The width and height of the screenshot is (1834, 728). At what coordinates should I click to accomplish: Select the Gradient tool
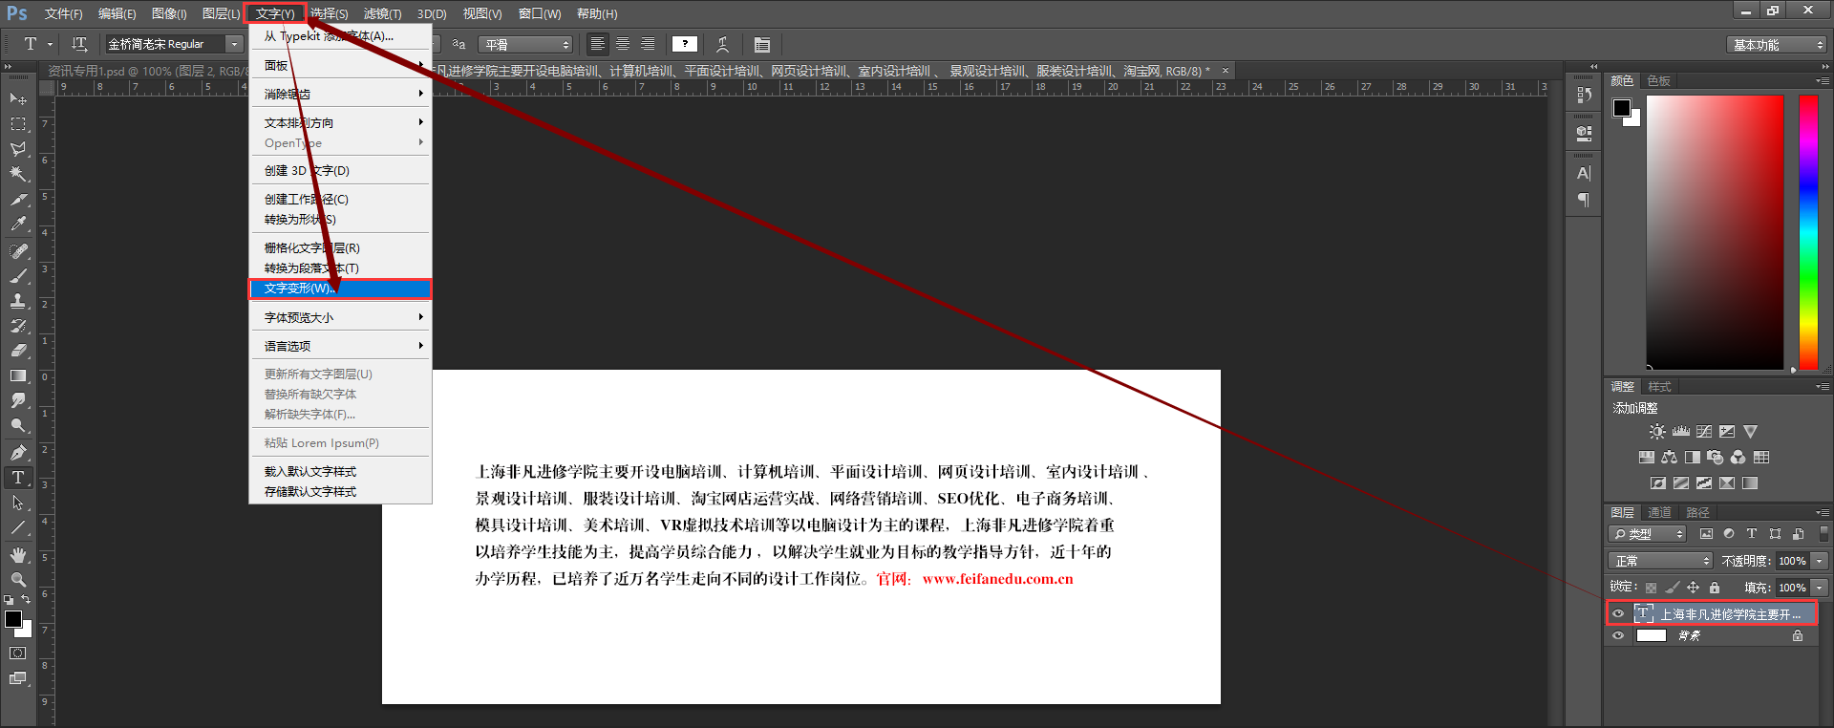[18, 375]
